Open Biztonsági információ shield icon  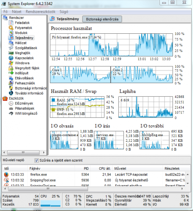tap(11, 88)
